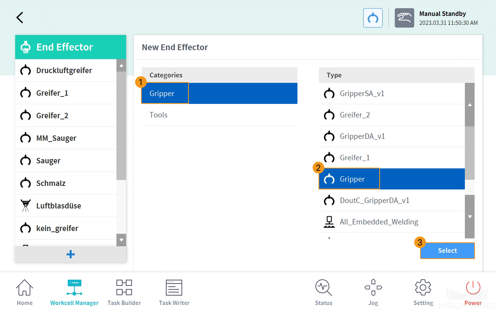Click End Effector list scroll-down arrow
Screen dimensions: 496x310
[121, 240]
